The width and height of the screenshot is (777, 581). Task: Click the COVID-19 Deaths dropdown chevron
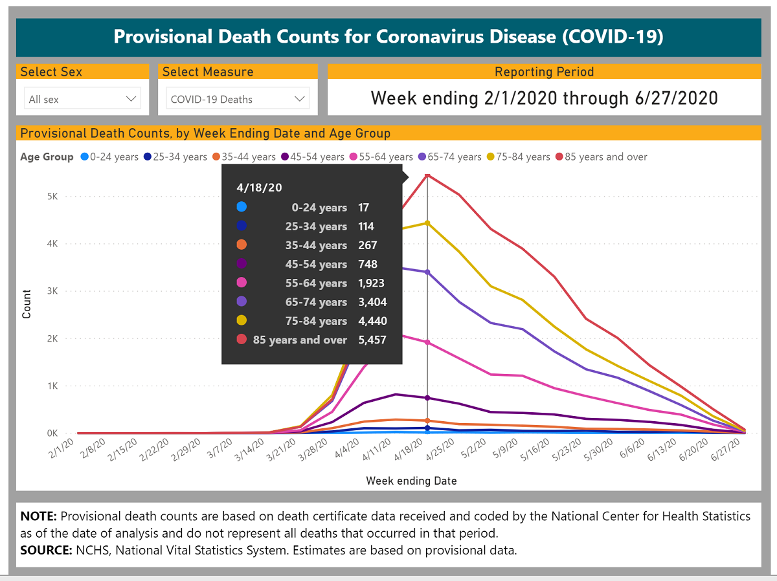coord(299,99)
